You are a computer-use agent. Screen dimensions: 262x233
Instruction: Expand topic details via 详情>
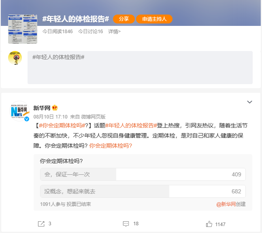tap(114, 32)
